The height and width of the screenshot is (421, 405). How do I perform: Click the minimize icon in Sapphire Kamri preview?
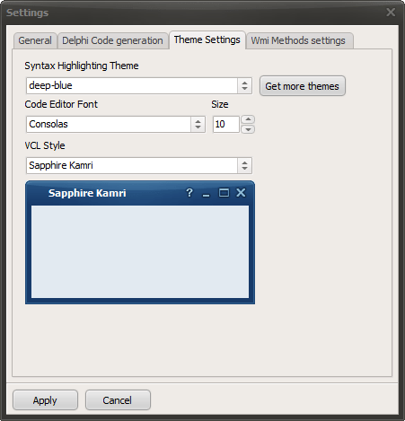(x=206, y=196)
